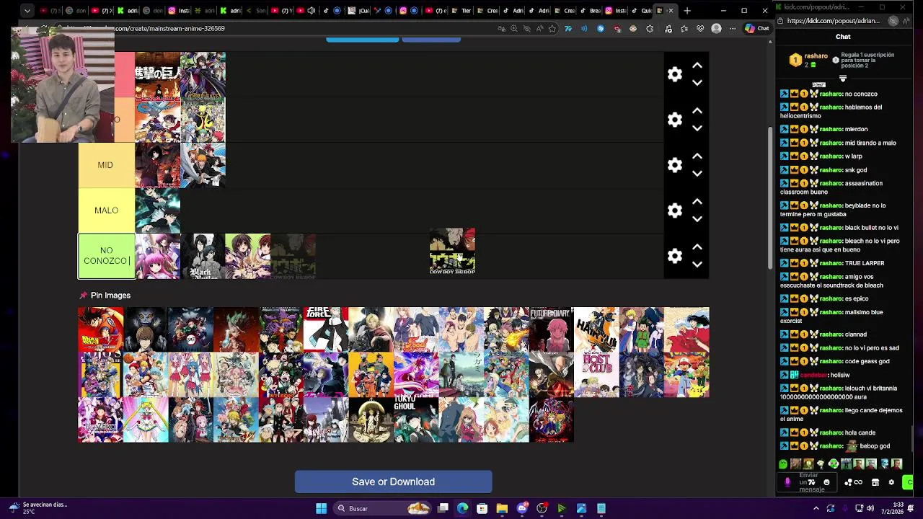Open the emoji picker in chat
This screenshot has height=519, width=923.
point(826,482)
